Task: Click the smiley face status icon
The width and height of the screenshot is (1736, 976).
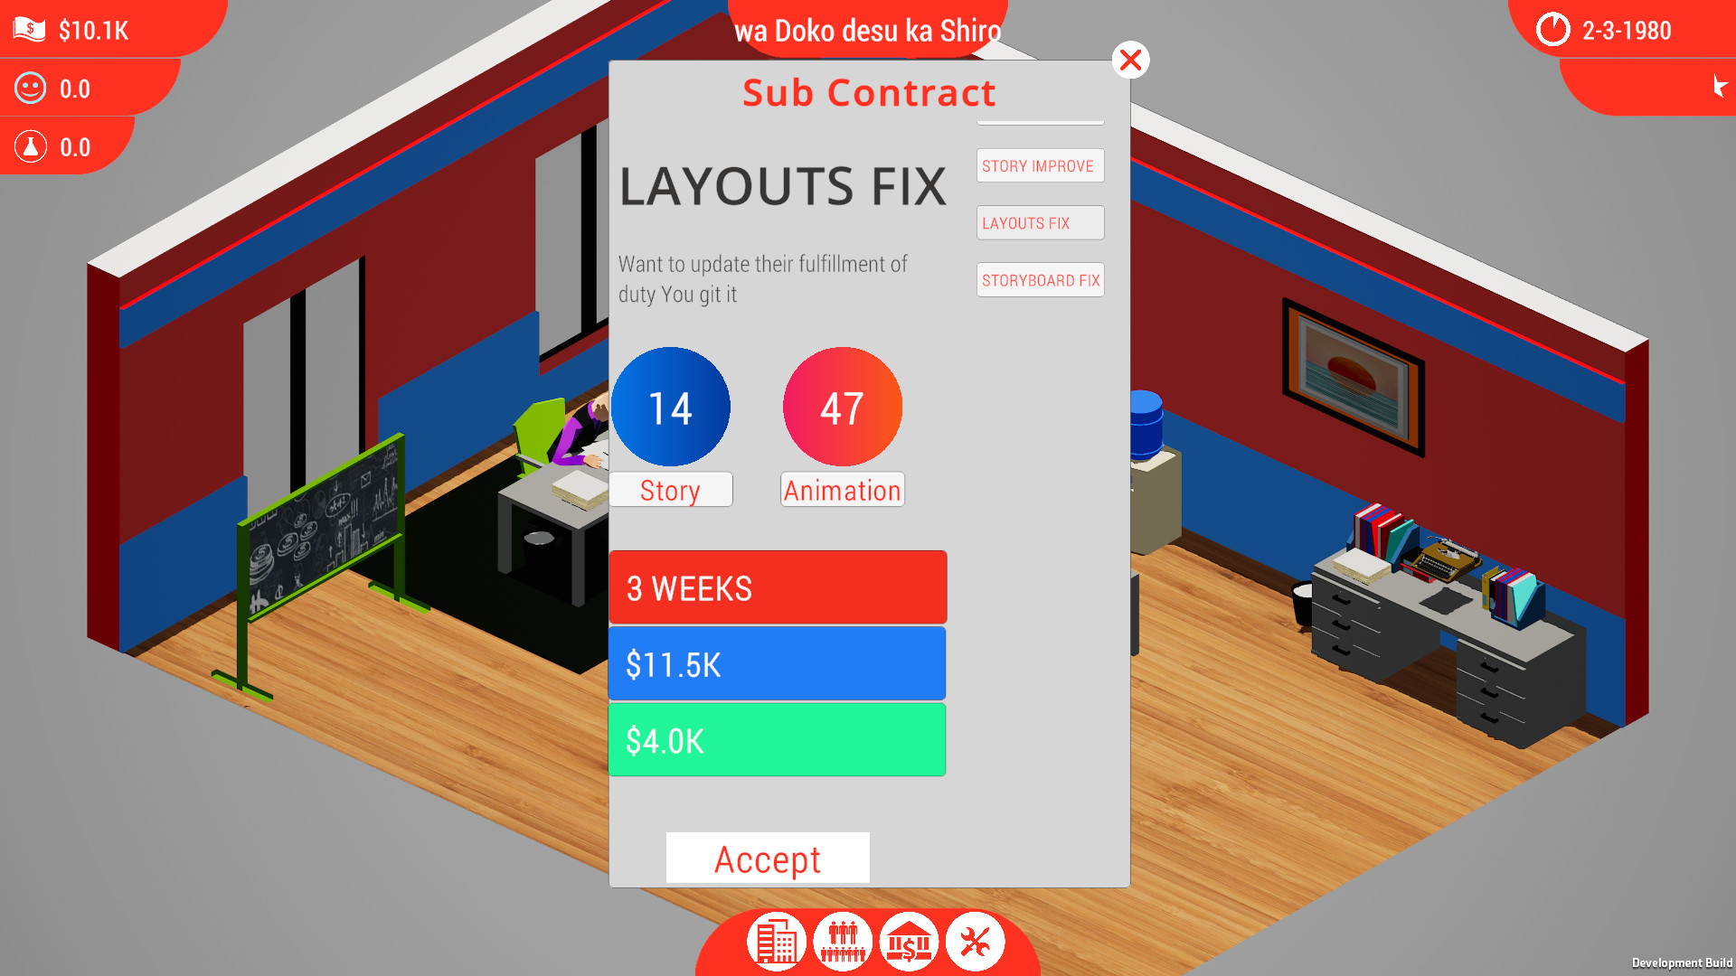Action: [x=31, y=89]
